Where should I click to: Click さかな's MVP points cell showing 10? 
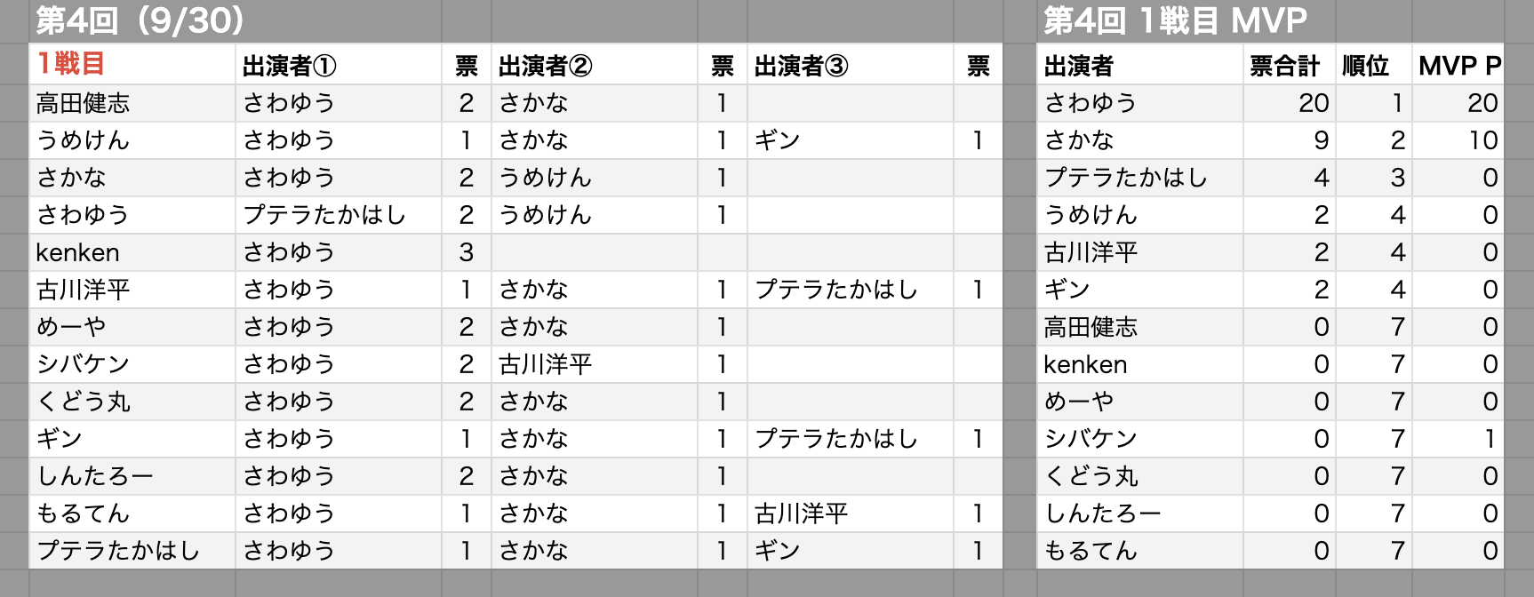pos(1482,140)
